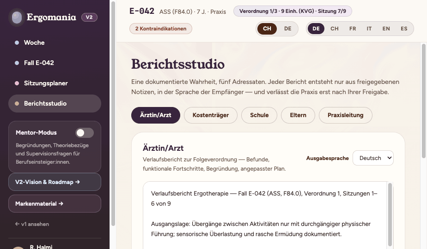Screen dimensions: 427x249
Task: Open Fall E-042 in the sidebar
Action: coord(55,63)
